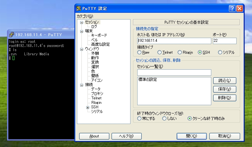Click the 削除(D) button

(x=224, y=98)
